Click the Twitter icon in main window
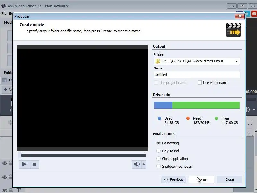 pos(248,14)
